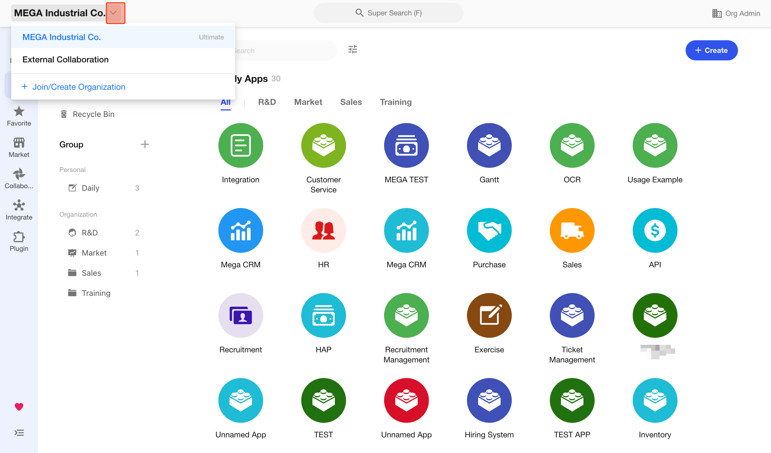Viewport: 771px width, 453px height.
Task: Open the Exercise app icon
Action: point(489,315)
